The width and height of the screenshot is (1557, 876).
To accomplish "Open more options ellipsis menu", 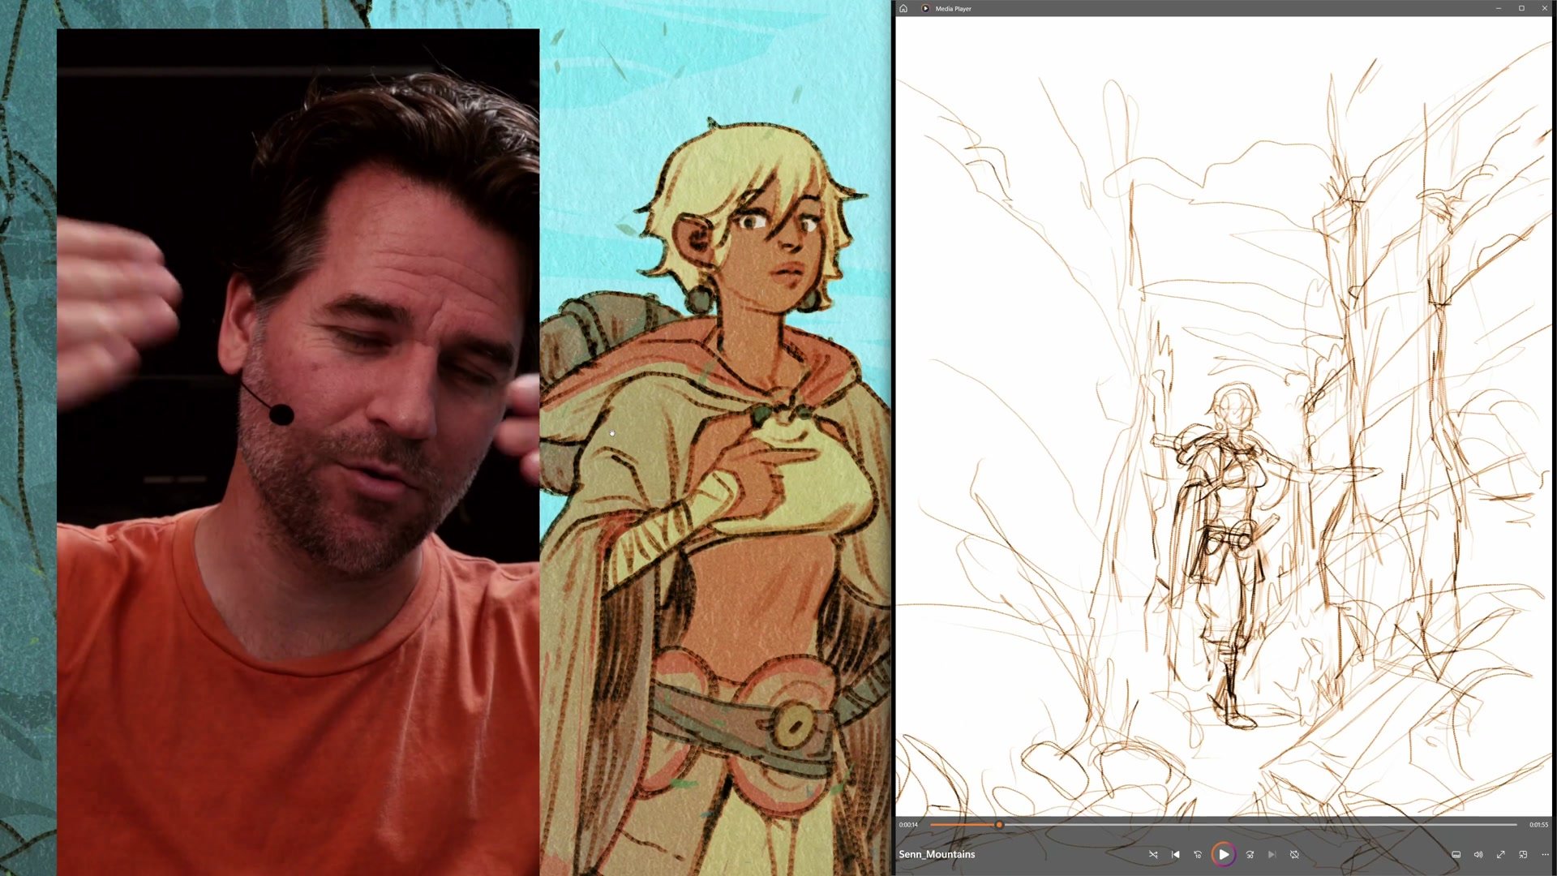I will [x=1545, y=854].
